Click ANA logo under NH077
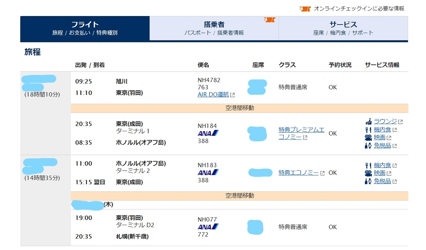 [208, 227]
